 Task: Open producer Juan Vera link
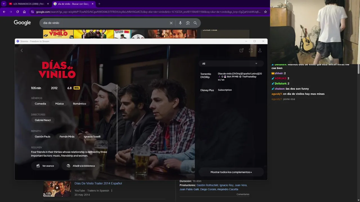pos(241,185)
